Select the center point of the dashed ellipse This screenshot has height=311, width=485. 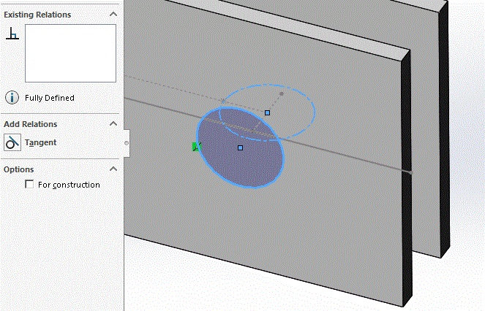[267, 113]
